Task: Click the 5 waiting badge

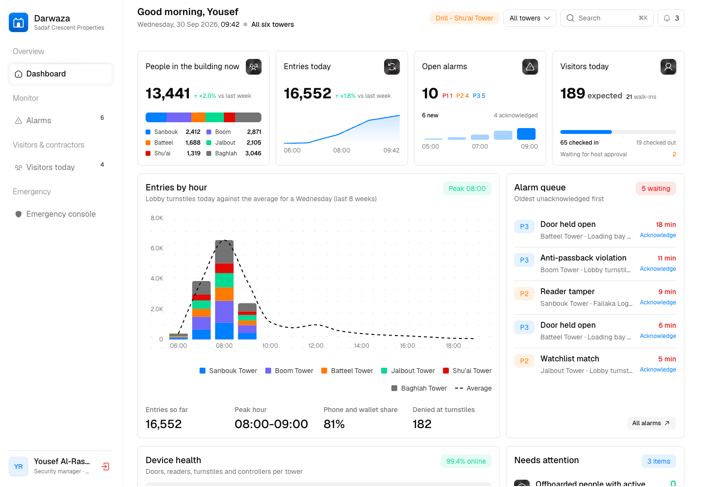Action: (x=656, y=188)
